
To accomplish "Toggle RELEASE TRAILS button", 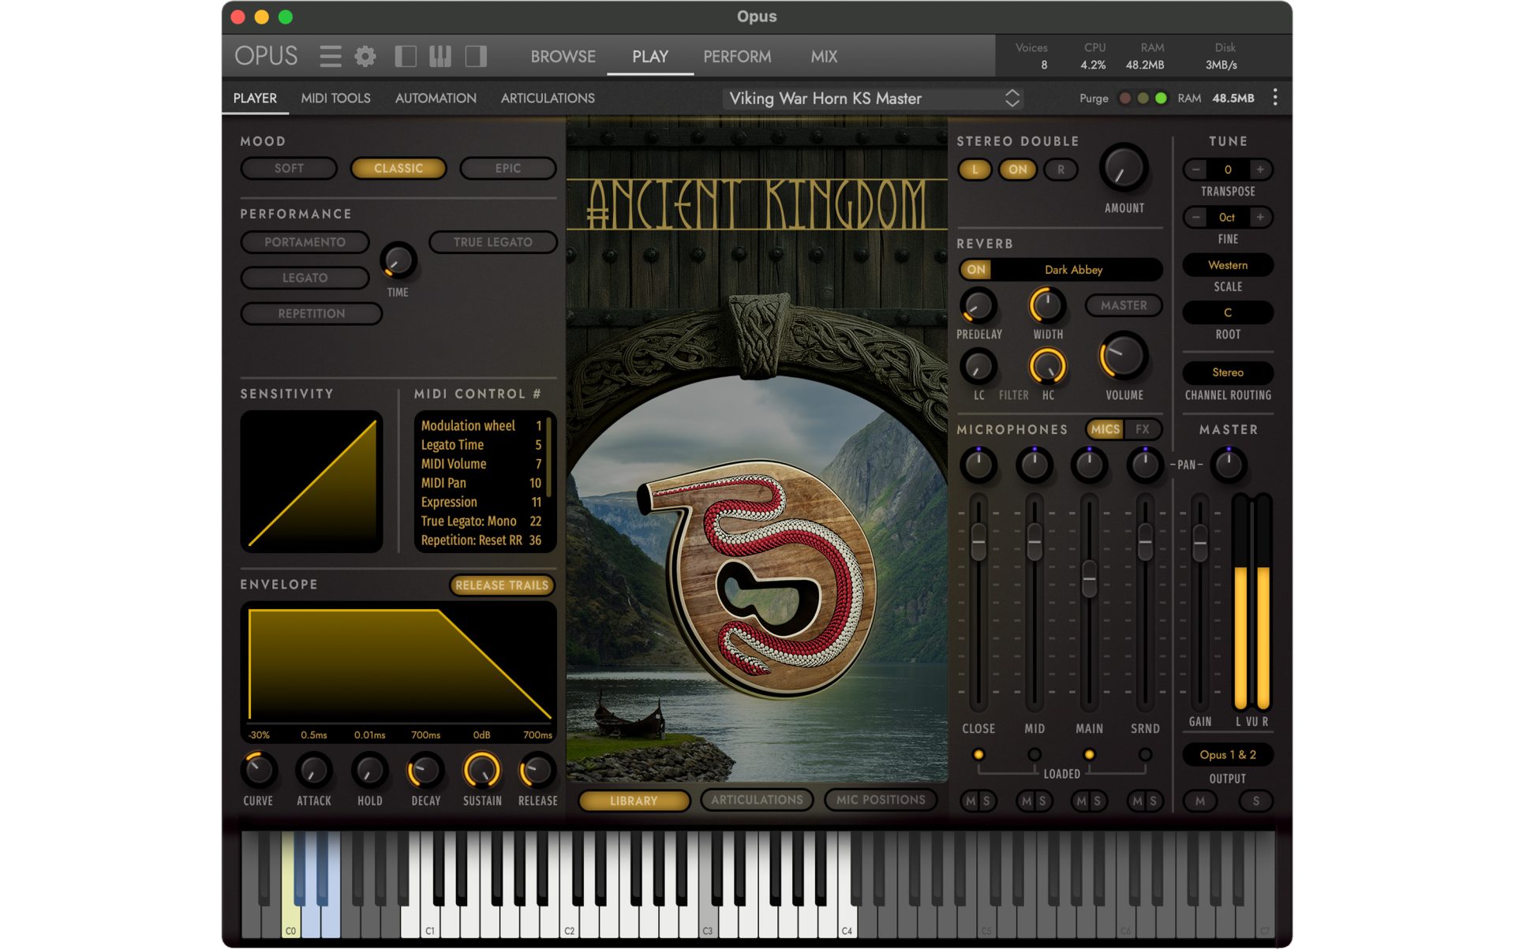I will 502,585.
